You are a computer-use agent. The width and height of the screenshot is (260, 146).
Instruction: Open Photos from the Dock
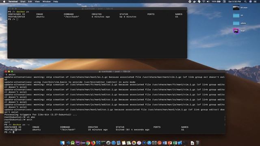[x=134, y=143]
